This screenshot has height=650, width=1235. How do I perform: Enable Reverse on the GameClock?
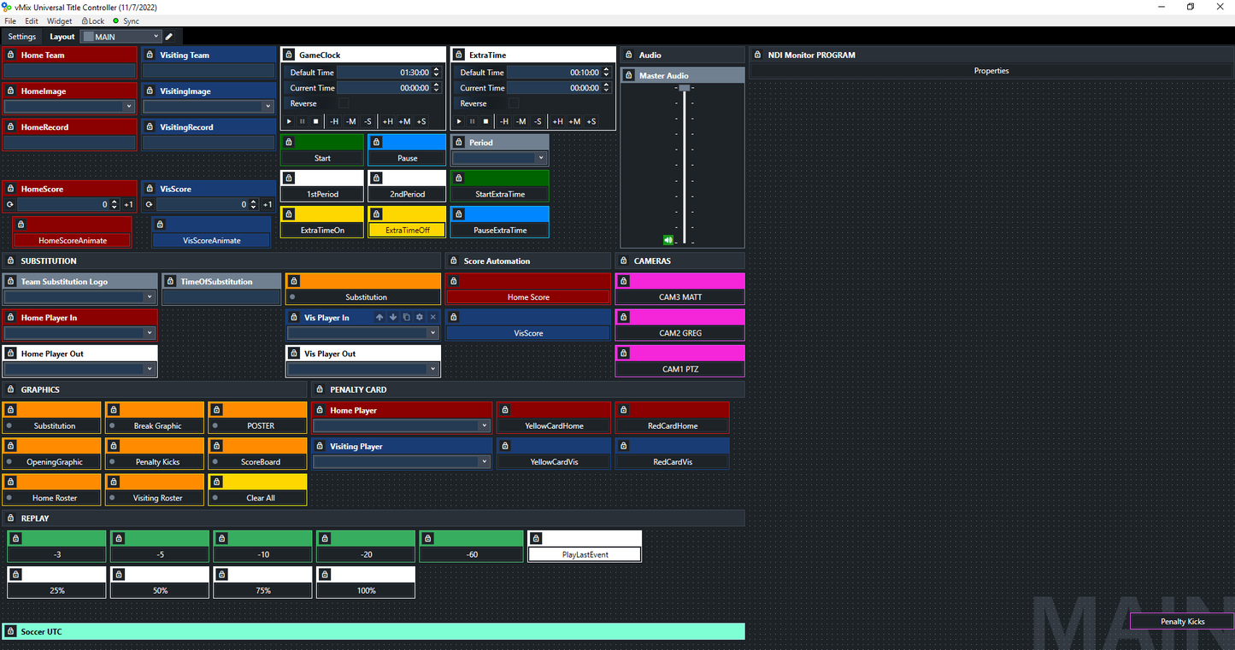pyautogui.click(x=342, y=102)
